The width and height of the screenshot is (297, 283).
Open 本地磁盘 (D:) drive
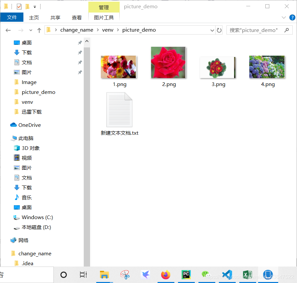point(36,227)
